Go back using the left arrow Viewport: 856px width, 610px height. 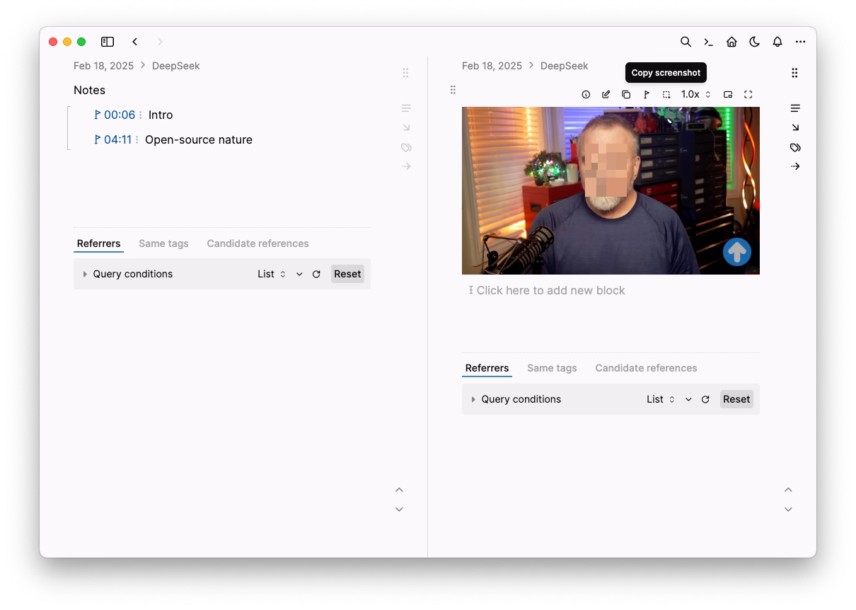[x=134, y=42]
